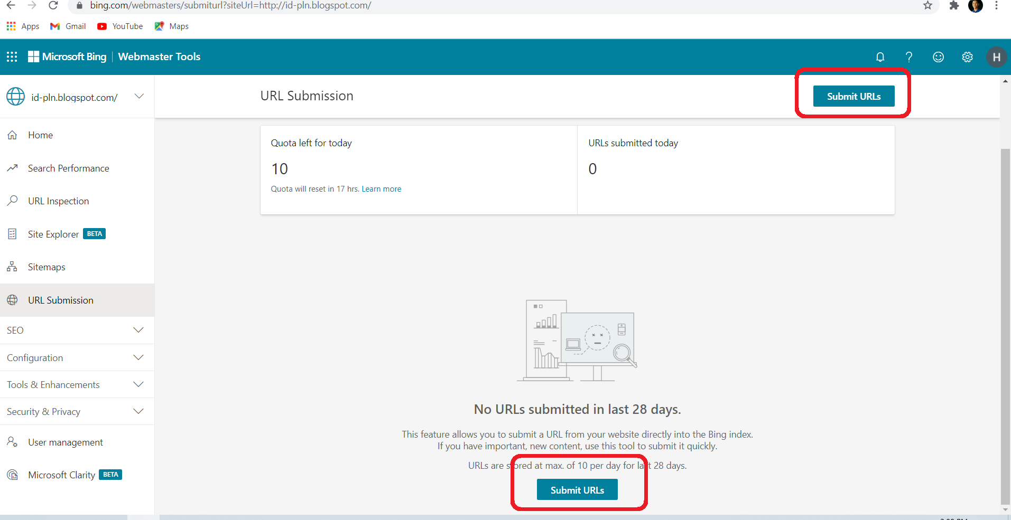Open the Chrome profile picture
The height and width of the screenshot is (520, 1011).
[976, 5]
